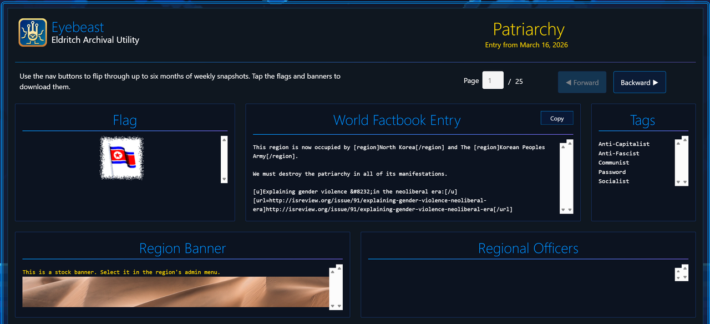710x324 pixels.
Task: Click the Region Banner panel scrollbar
Action: (x=336, y=287)
